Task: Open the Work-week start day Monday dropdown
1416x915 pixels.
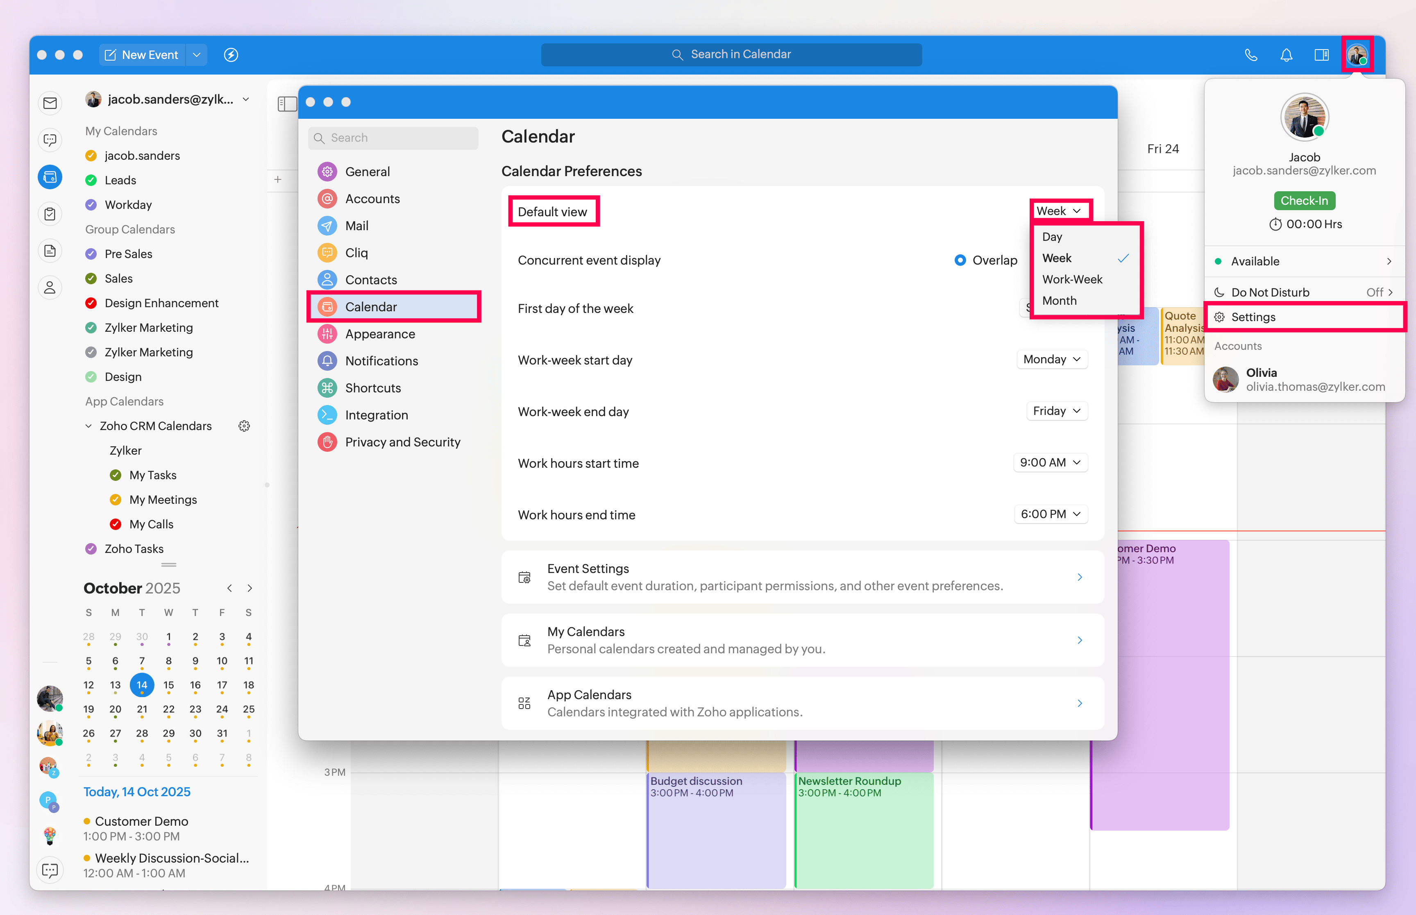Action: (1052, 360)
